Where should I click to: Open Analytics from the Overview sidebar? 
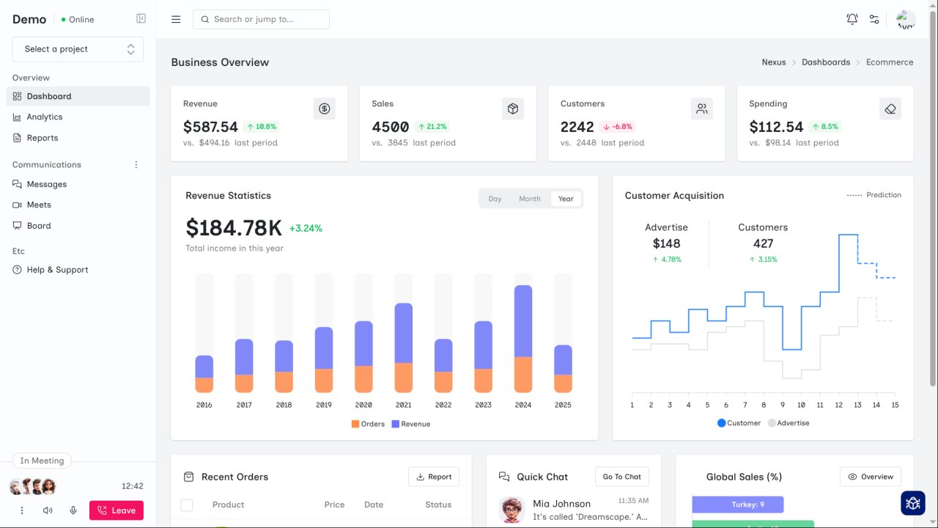coord(45,117)
